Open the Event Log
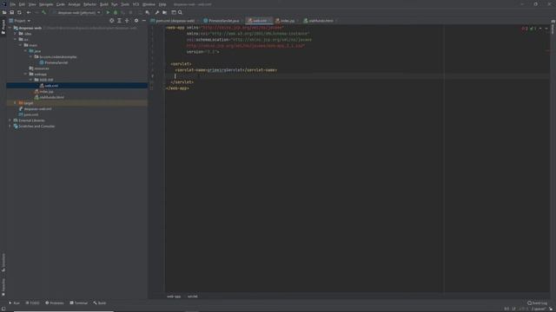556x312 pixels. pyautogui.click(x=537, y=303)
